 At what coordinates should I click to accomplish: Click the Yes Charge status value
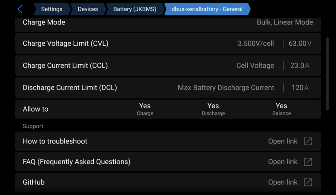[x=145, y=109]
